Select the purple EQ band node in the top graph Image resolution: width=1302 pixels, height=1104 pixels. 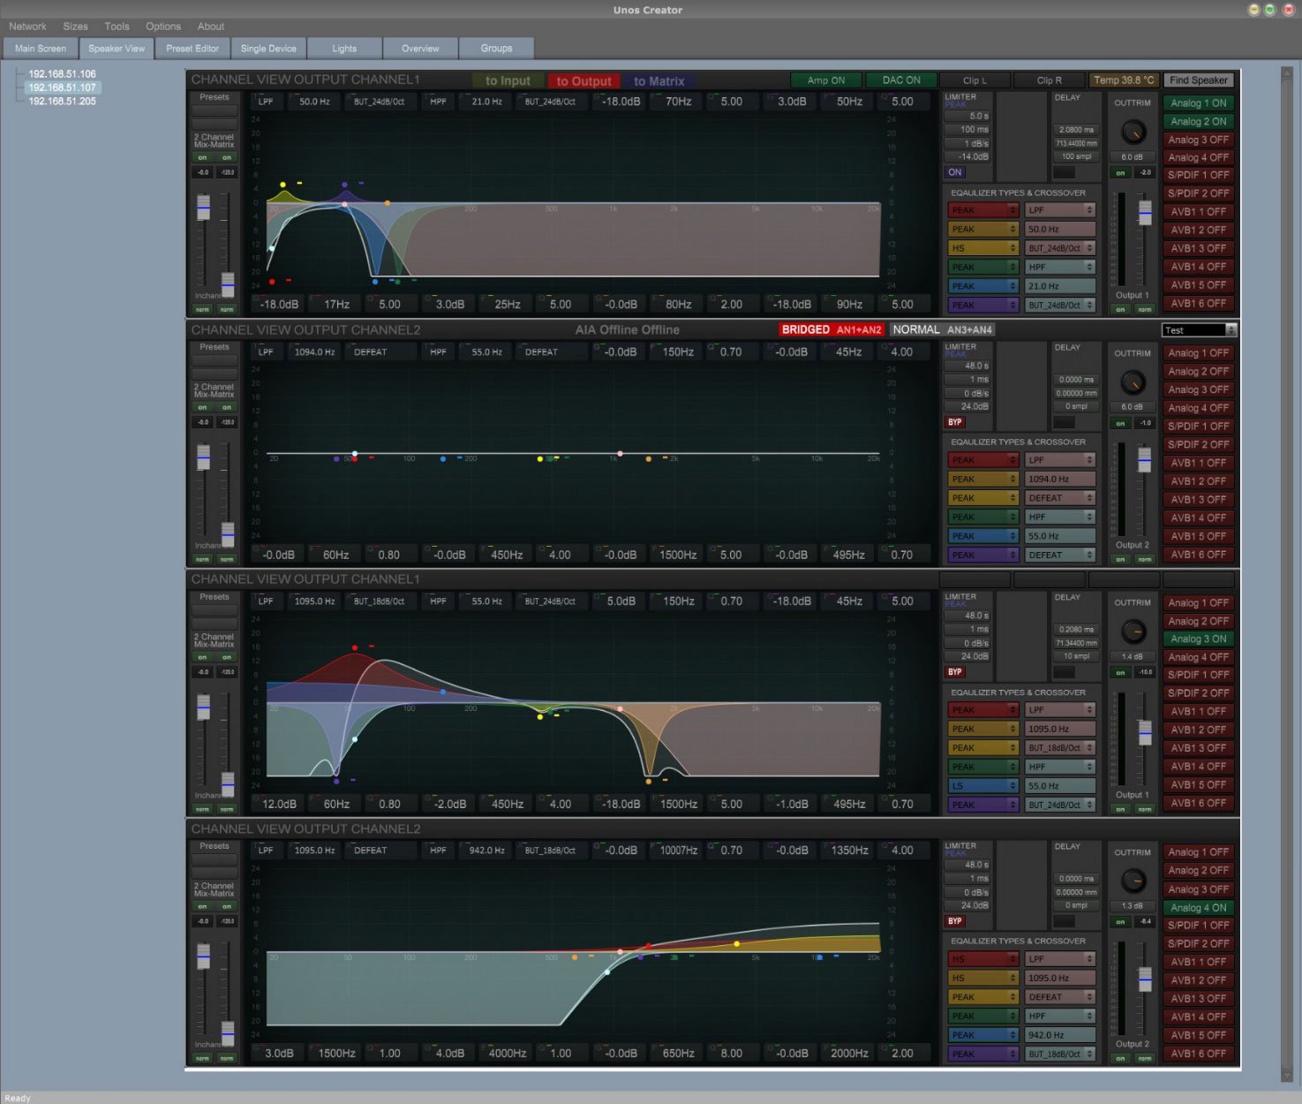[x=344, y=185]
